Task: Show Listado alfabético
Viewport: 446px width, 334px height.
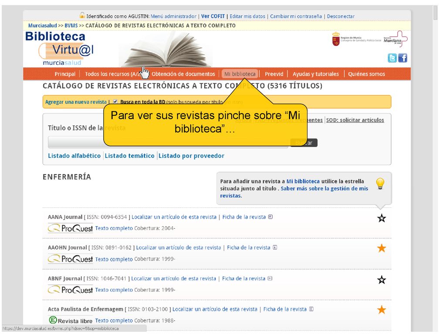Action: [x=74, y=156]
